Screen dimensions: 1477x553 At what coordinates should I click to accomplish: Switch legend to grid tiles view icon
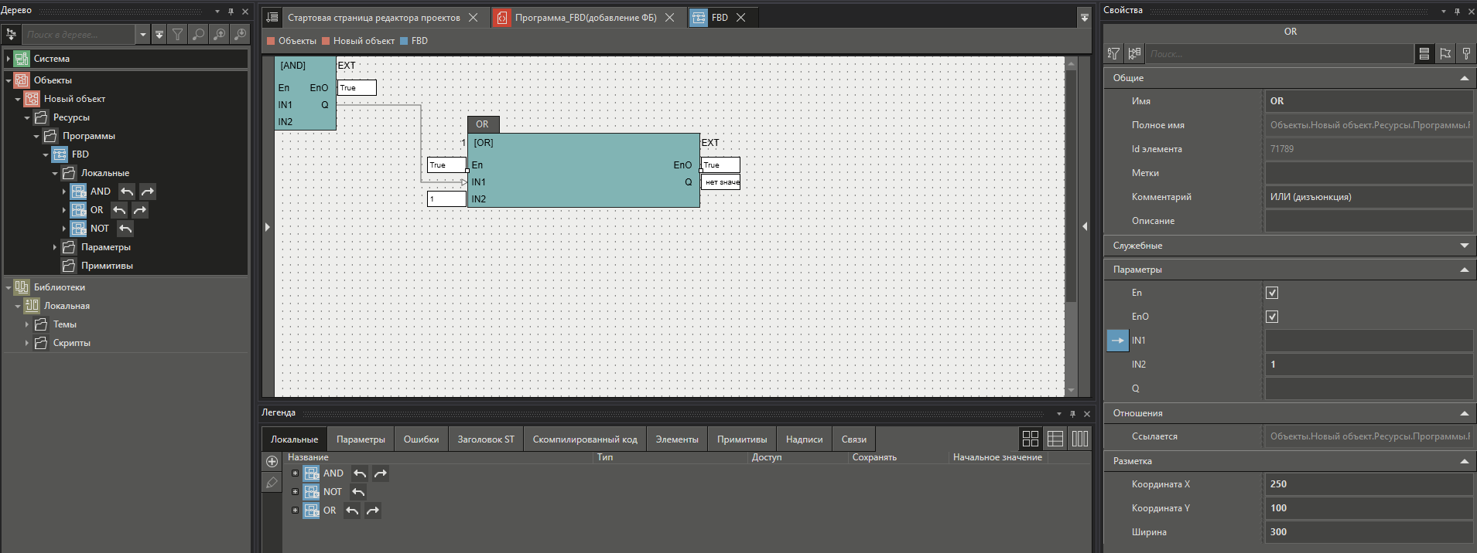(1031, 439)
